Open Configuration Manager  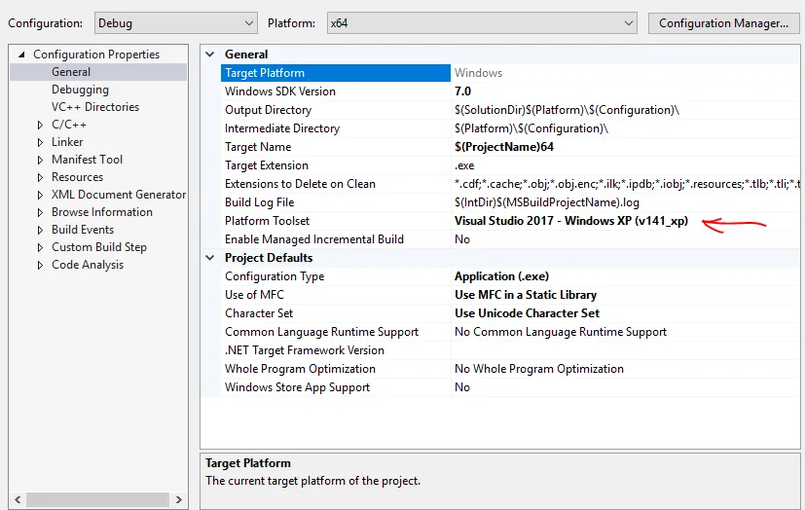point(723,23)
